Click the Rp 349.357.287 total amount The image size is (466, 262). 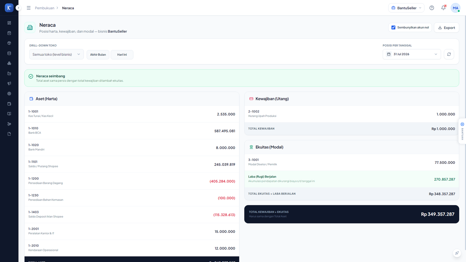pyautogui.click(x=437, y=214)
